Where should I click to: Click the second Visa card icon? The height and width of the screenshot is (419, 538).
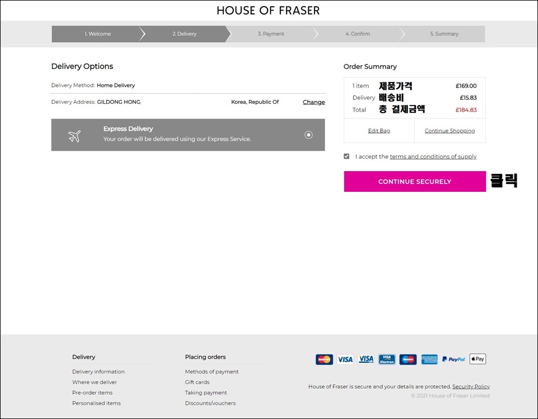366,359
